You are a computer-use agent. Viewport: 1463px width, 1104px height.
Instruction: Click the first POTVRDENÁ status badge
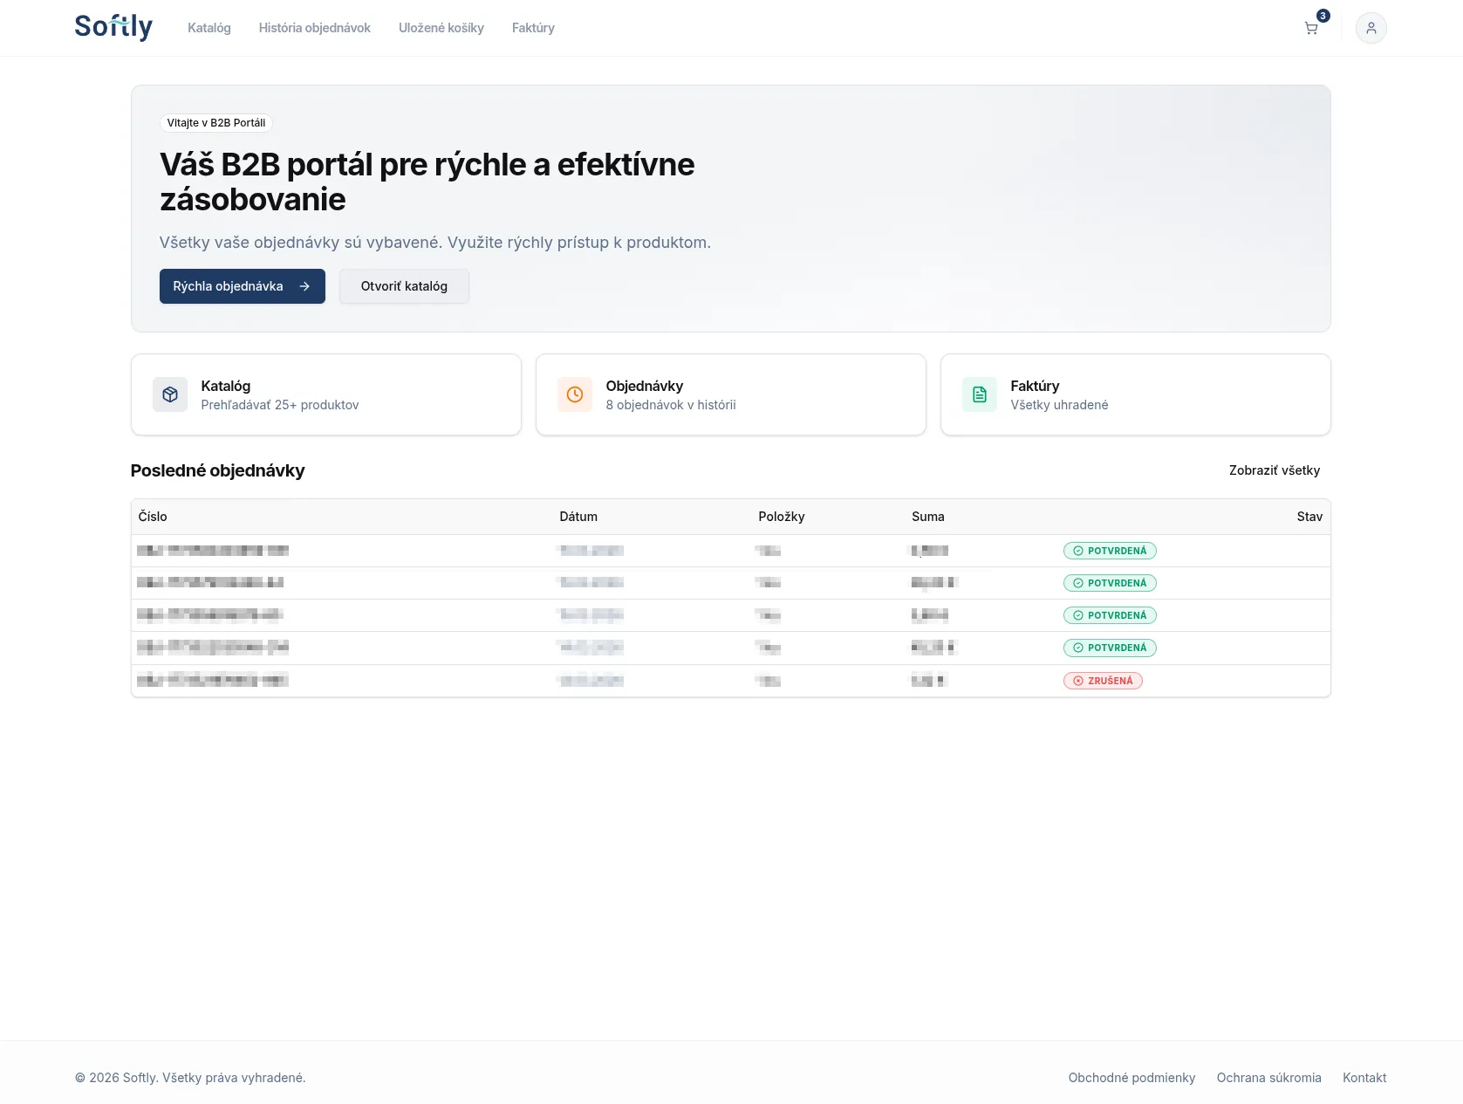(1110, 551)
